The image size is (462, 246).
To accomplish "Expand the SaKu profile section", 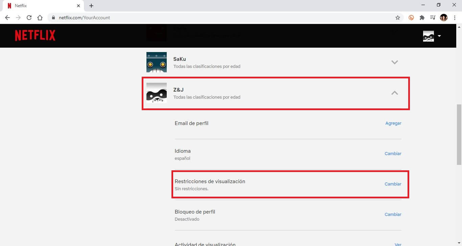I will pyautogui.click(x=394, y=62).
